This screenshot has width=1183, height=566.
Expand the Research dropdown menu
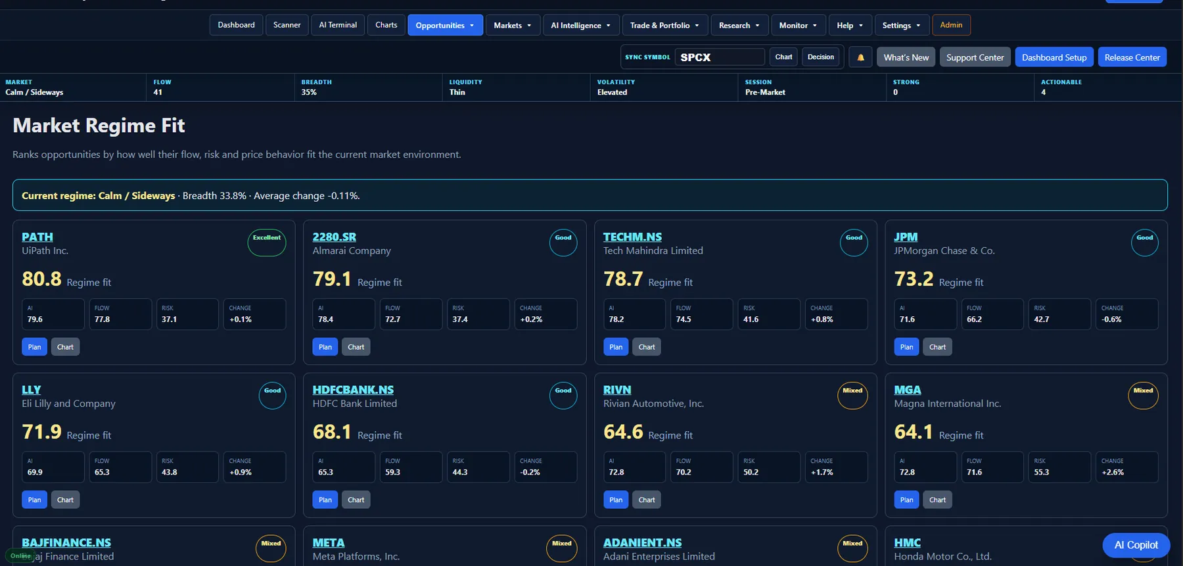point(739,25)
